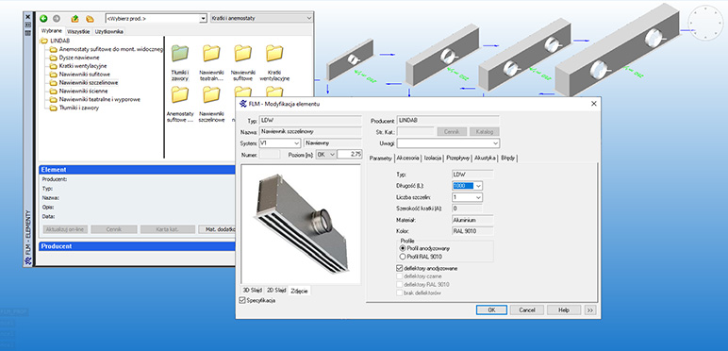Viewport: 728px width, 351px height.
Task: Click the auto-hide icon below panel close X
Action: 28,25
